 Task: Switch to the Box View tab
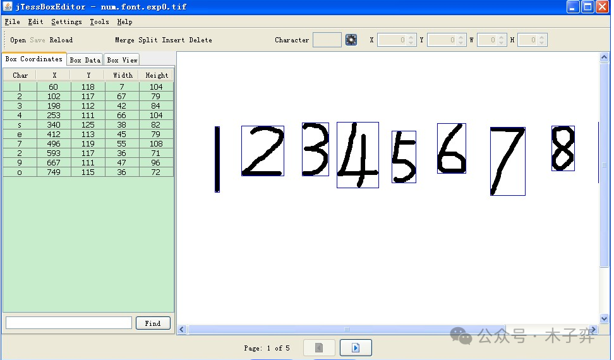click(121, 60)
